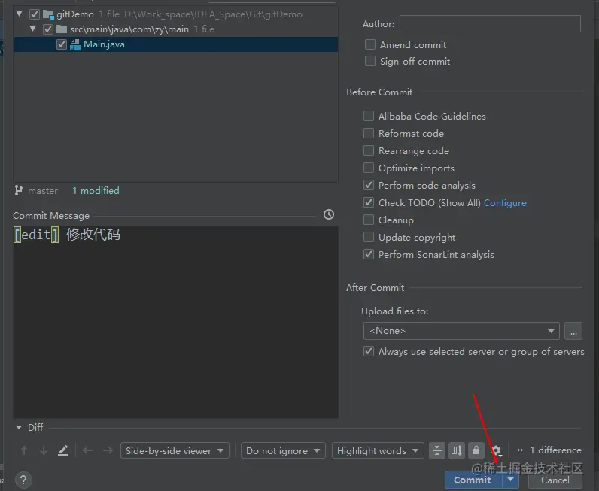Disable Perform code analysis checkbox

coord(368,185)
